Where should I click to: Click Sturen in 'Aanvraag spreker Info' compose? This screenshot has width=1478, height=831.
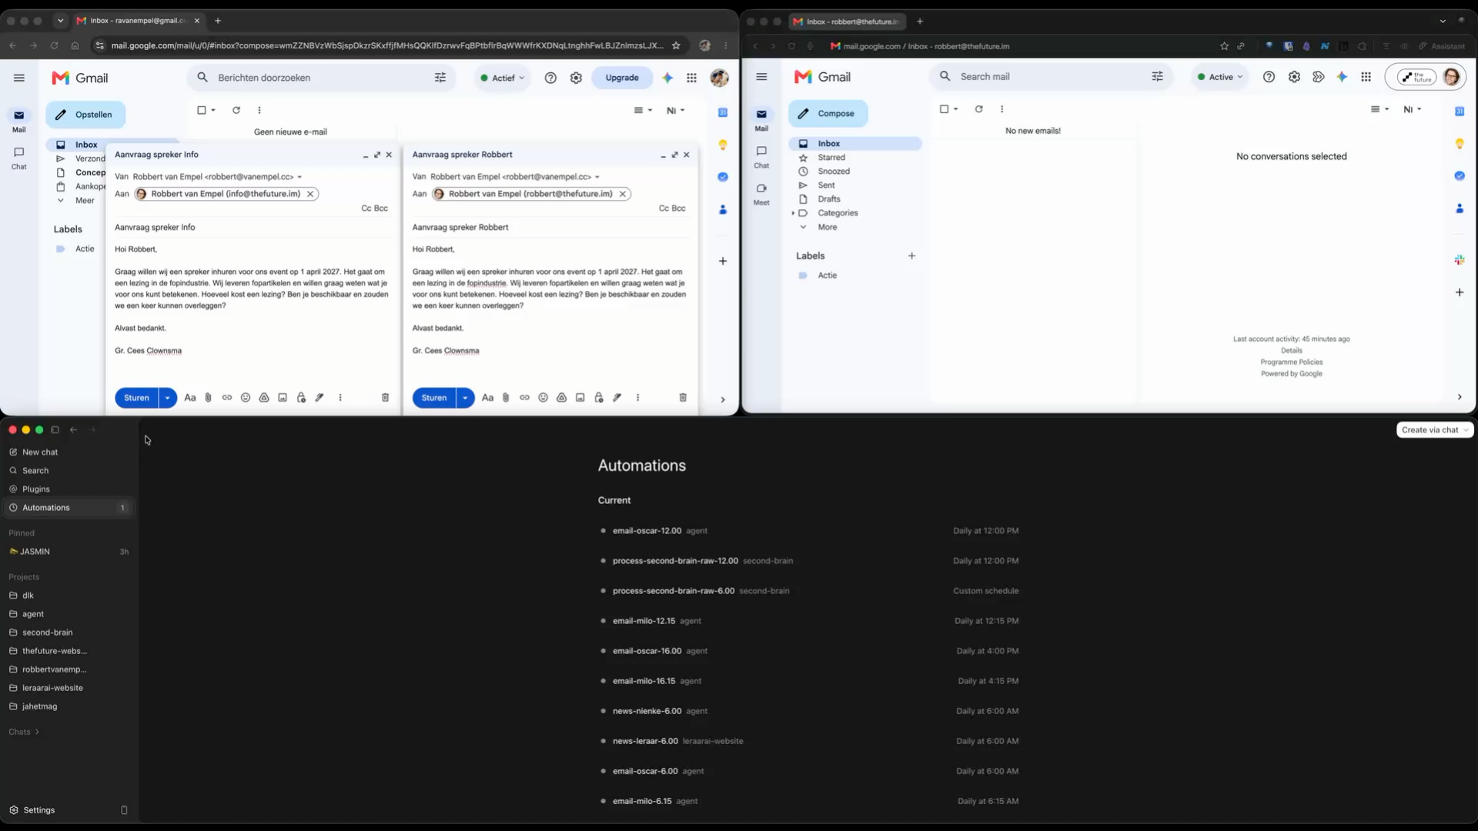pyautogui.click(x=136, y=398)
